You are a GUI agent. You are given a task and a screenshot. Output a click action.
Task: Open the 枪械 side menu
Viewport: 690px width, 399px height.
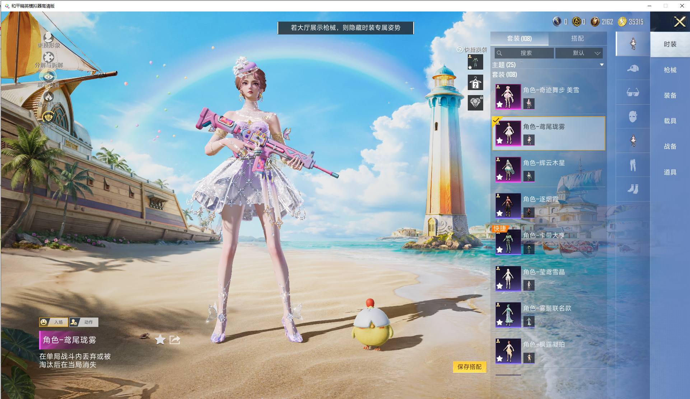click(x=670, y=70)
